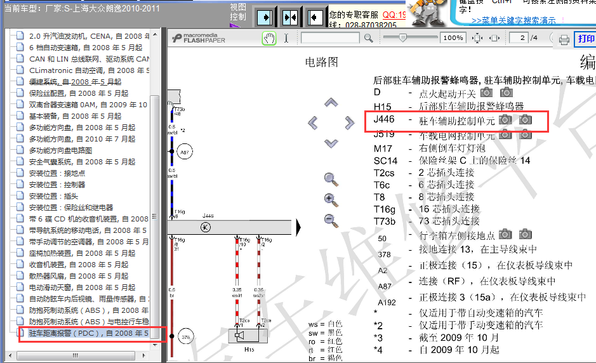Click the QQ customer service link

pos(394,15)
